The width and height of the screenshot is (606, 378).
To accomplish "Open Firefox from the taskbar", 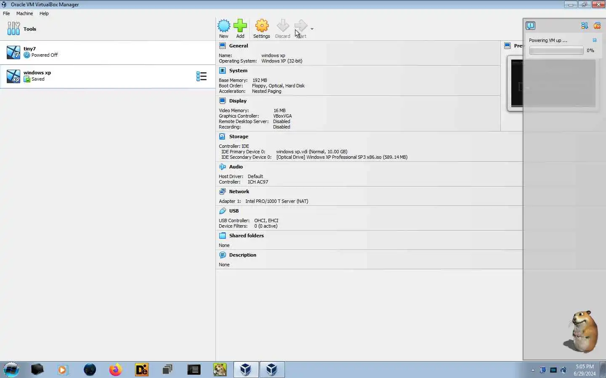I will (x=115, y=370).
